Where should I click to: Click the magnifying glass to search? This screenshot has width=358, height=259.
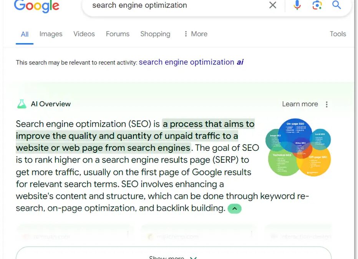tap(336, 5)
